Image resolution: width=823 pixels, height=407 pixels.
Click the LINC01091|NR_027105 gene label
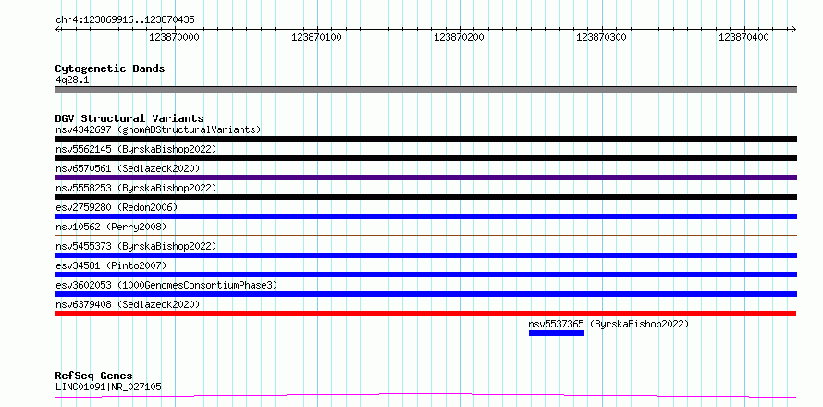point(108,387)
